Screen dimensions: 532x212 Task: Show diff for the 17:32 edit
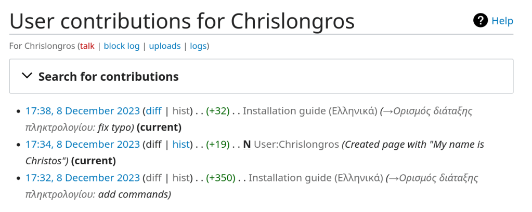point(153,178)
